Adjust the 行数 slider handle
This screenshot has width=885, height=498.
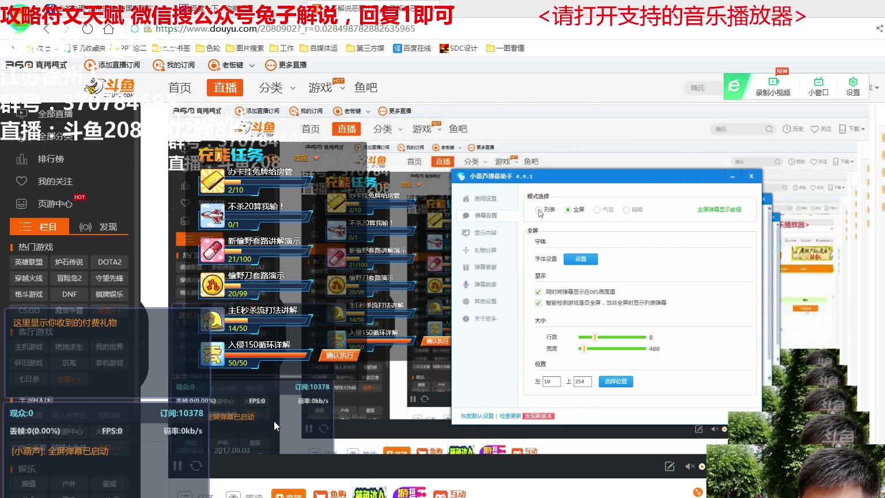(x=595, y=337)
